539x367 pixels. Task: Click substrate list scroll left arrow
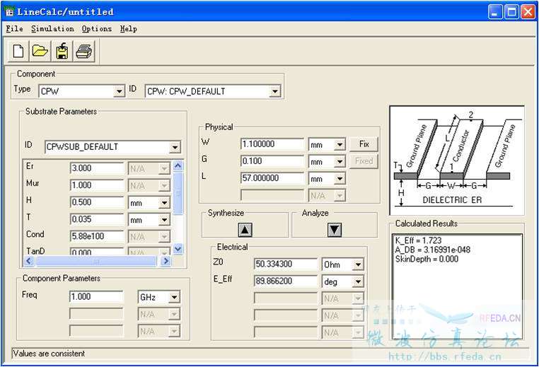(29, 262)
